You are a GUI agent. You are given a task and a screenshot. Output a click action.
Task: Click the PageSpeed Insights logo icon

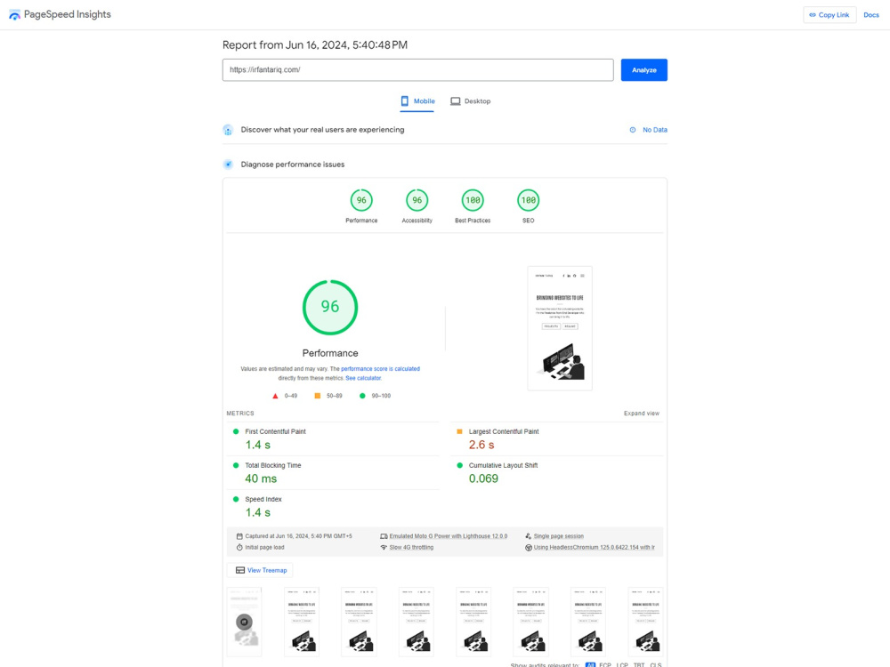click(14, 14)
